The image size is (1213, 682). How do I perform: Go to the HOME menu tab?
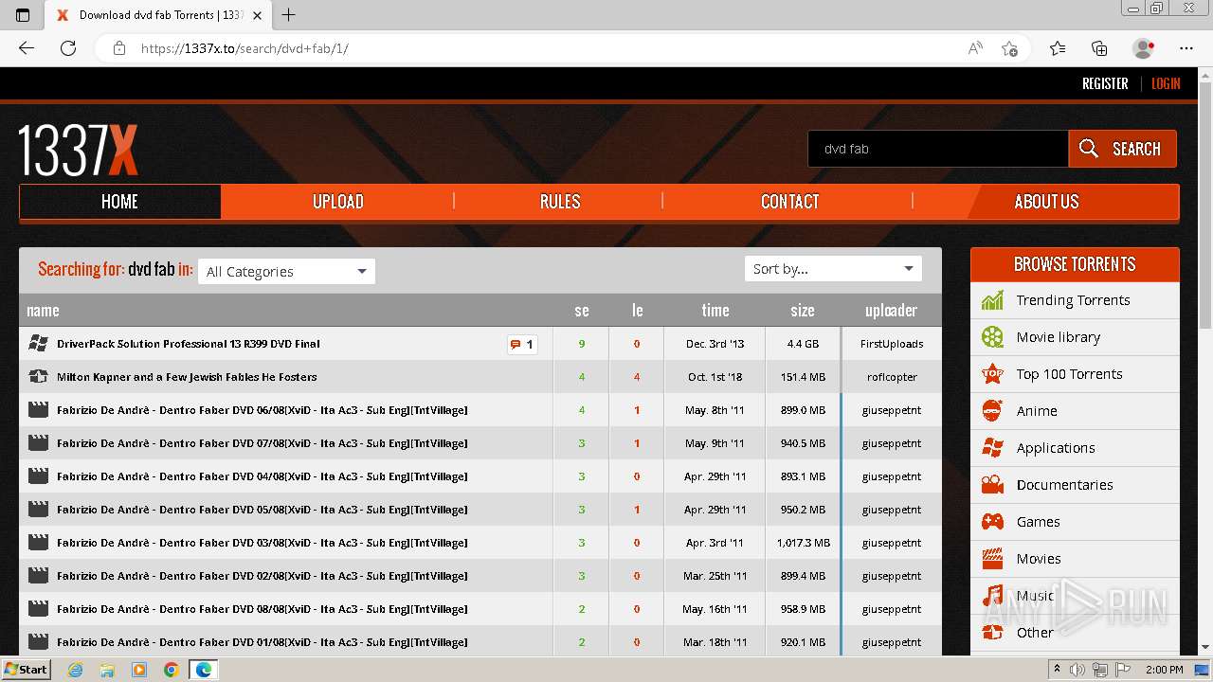[x=120, y=202]
